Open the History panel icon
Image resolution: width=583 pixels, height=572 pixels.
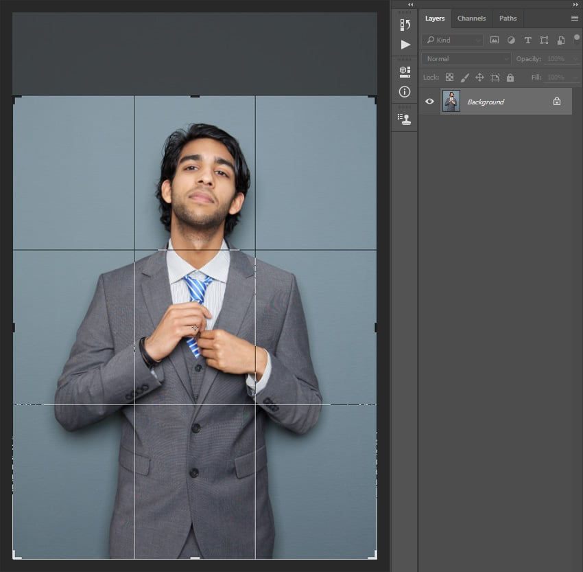click(405, 25)
